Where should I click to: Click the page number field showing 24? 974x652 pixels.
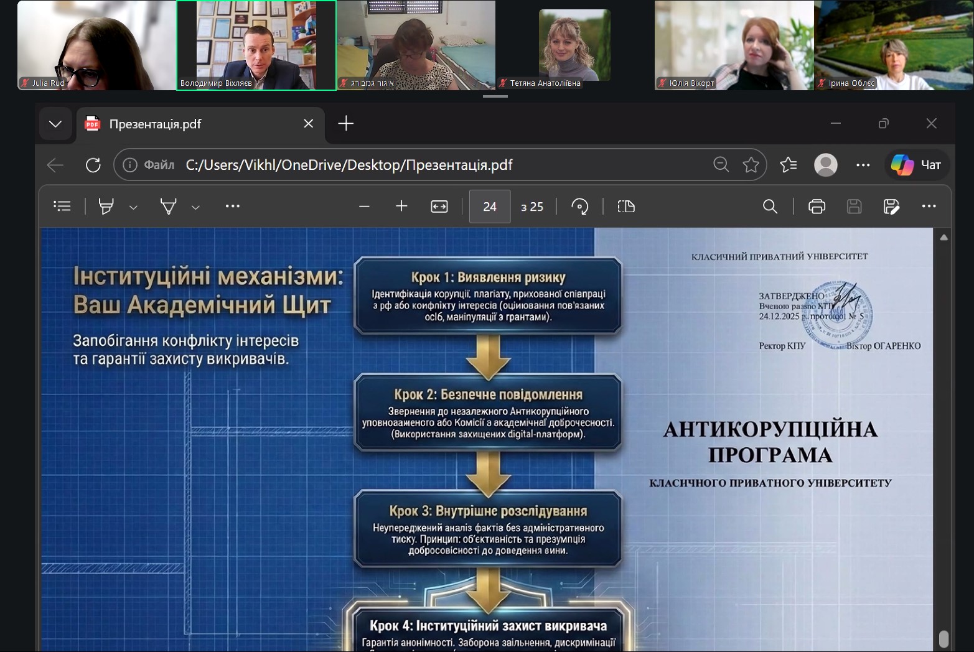point(490,207)
